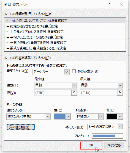This screenshot has height=153, width=130.
Task: Click the OK button
Action: click(91, 145)
